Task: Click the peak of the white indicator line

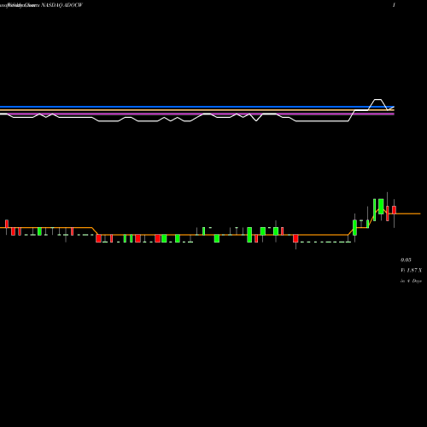Action: pos(377,100)
